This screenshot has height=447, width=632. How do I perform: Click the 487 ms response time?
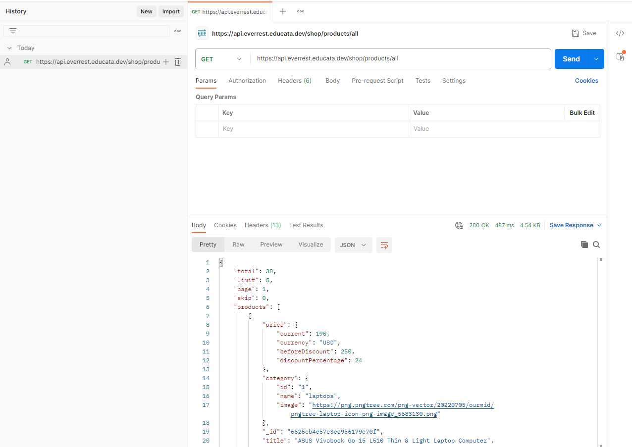pyautogui.click(x=504, y=225)
